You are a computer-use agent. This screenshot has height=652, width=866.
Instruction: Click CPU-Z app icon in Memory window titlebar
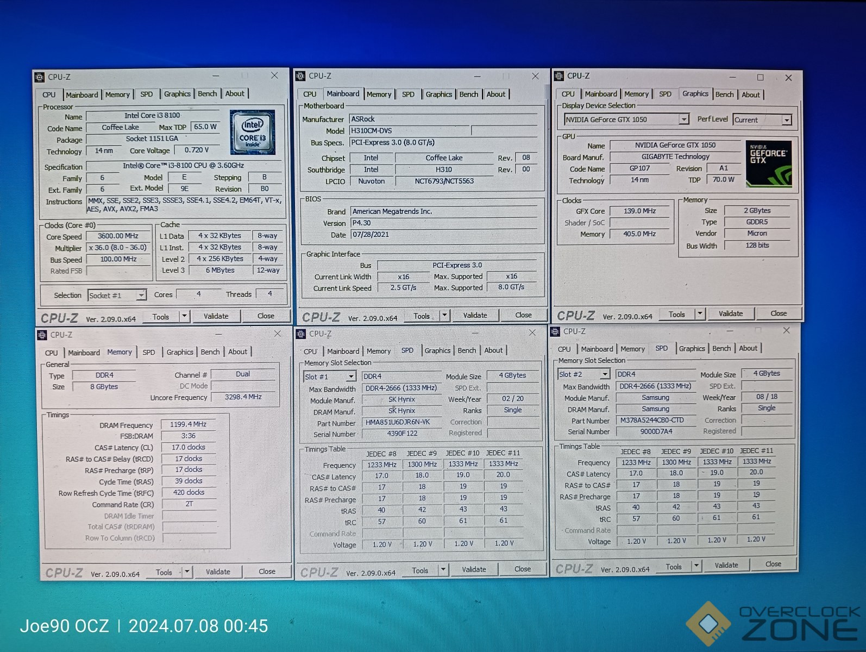(x=42, y=335)
